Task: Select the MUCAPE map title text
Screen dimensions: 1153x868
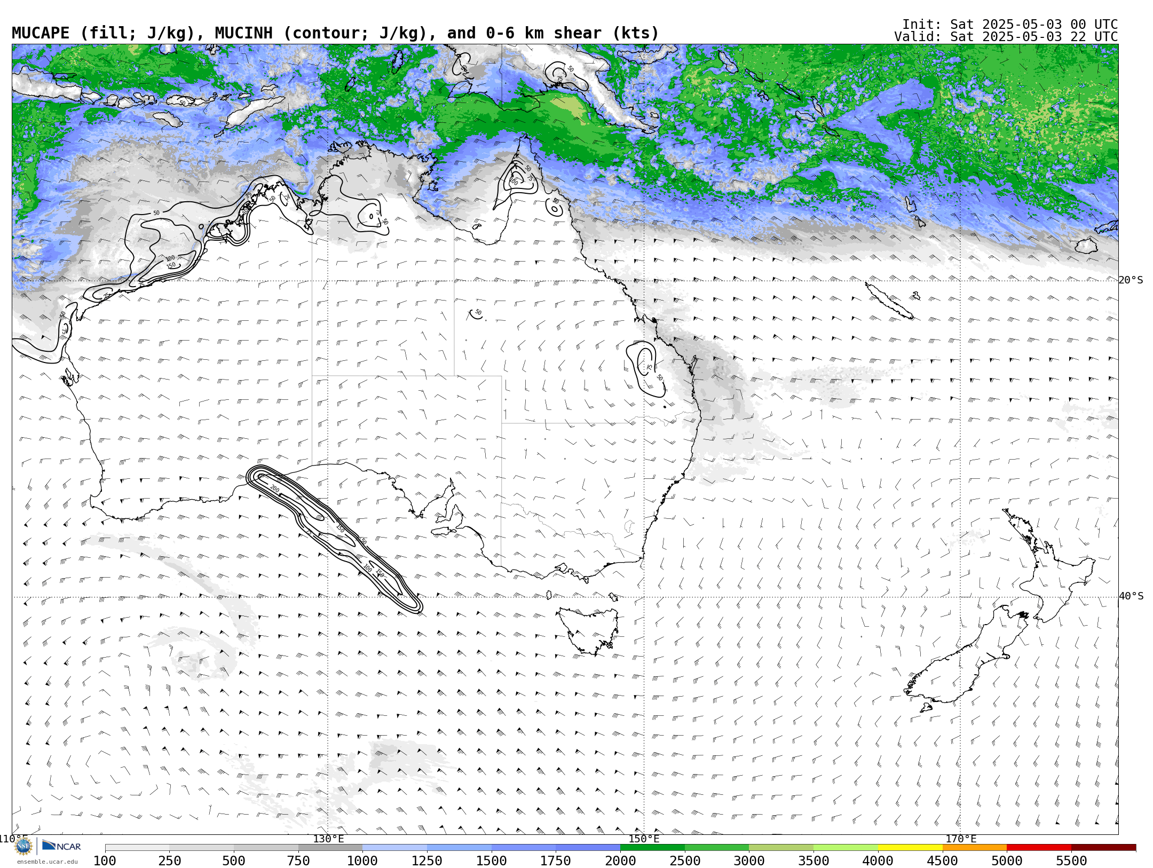Action: (335, 33)
